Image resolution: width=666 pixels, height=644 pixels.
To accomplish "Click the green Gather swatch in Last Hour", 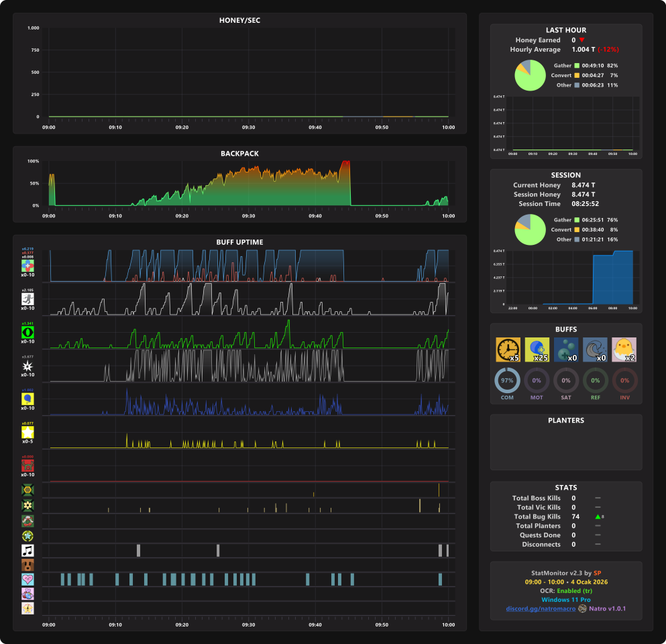I will point(577,66).
